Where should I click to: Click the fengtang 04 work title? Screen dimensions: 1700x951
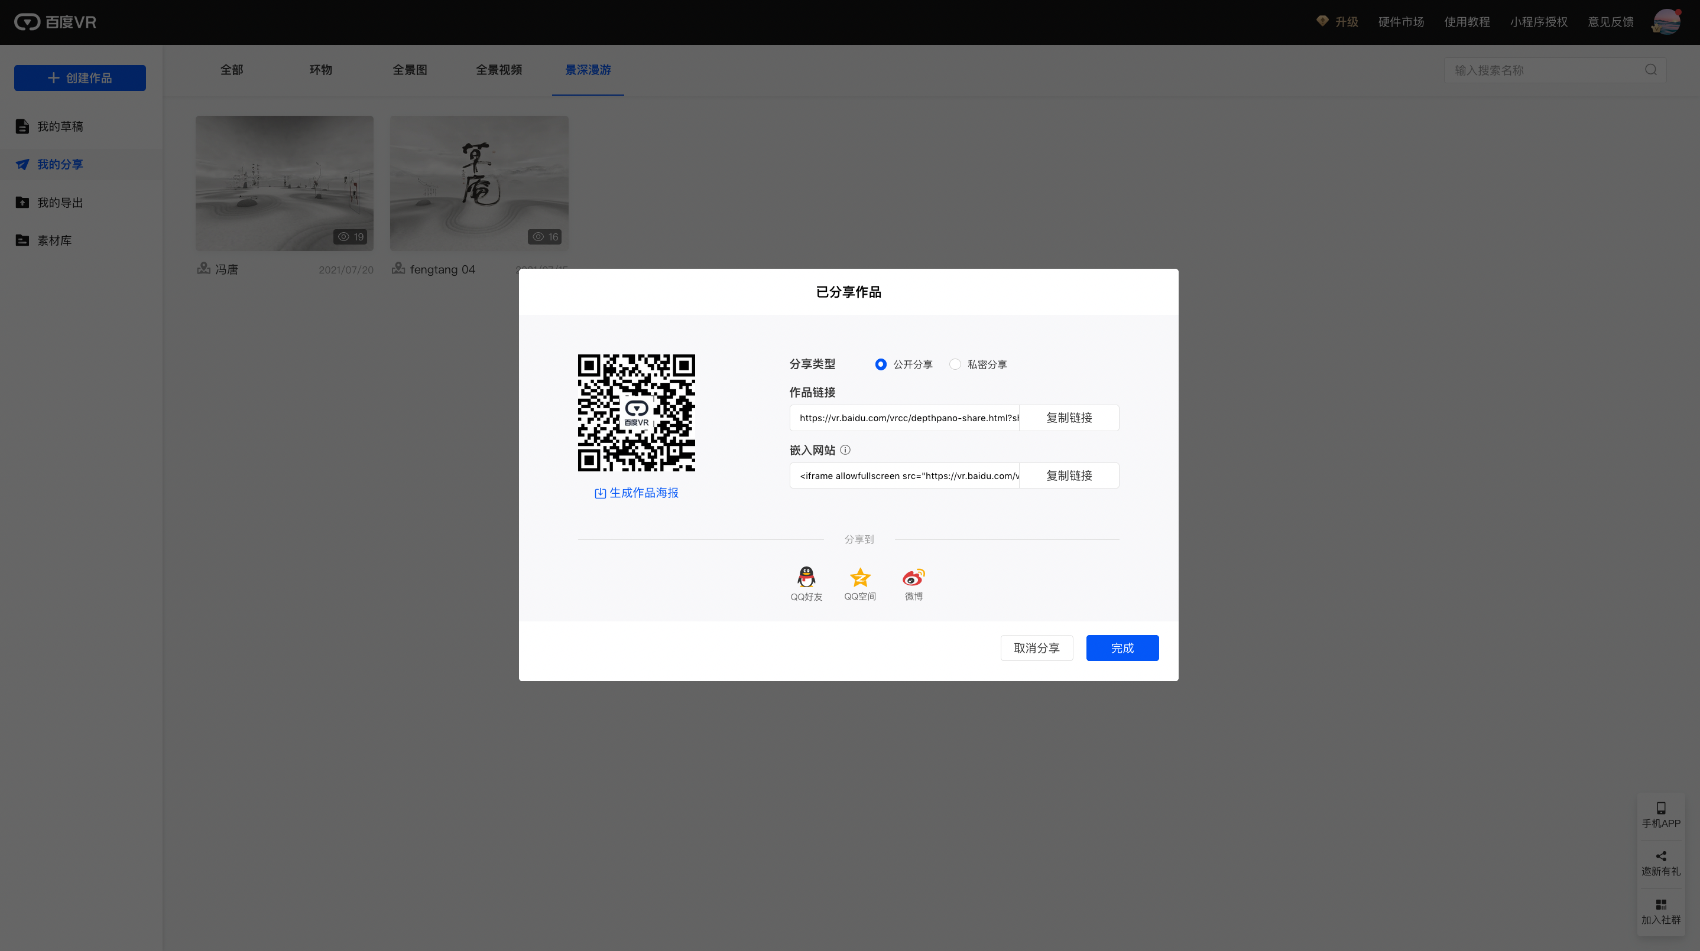coord(442,270)
